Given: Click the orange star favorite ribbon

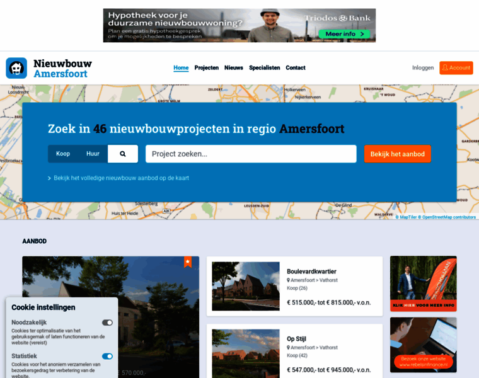Looking at the screenshot, I should click(188, 262).
